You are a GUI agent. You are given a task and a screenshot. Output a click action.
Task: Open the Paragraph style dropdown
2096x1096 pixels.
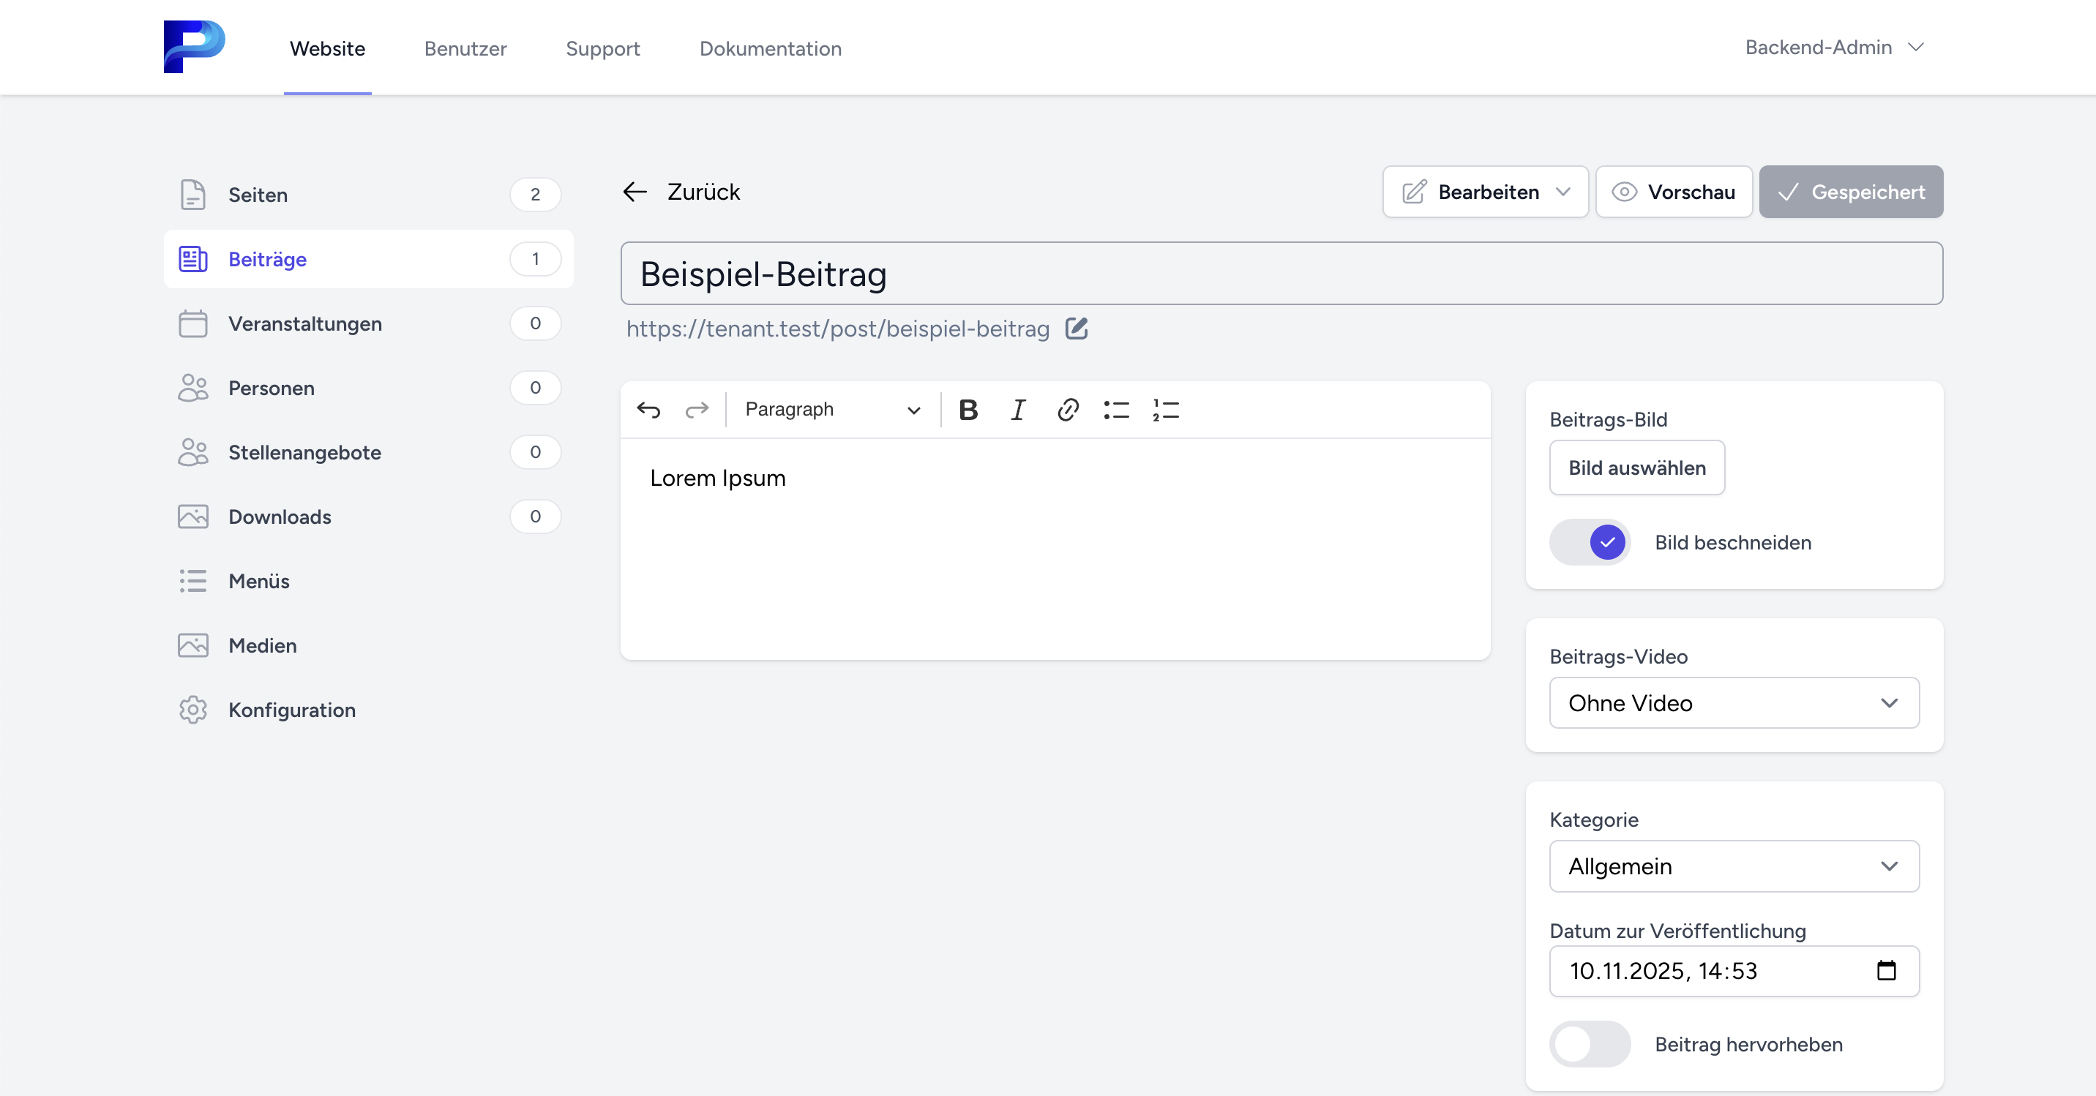(x=831, y=410)
